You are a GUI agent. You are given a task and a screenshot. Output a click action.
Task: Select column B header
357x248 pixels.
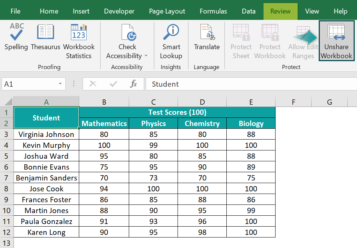[x=104, y=102]
